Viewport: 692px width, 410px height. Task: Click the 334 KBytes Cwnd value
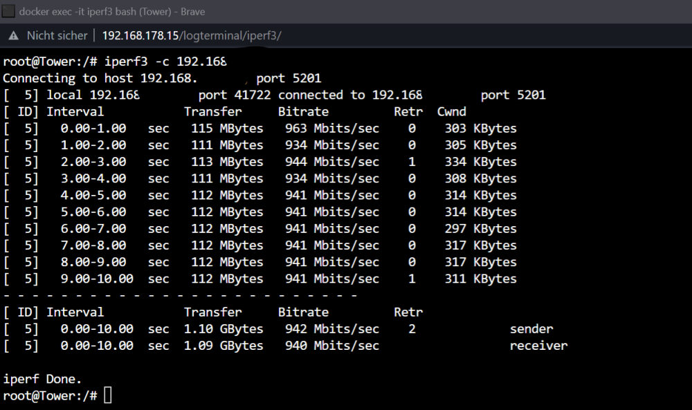coord(481,162)
